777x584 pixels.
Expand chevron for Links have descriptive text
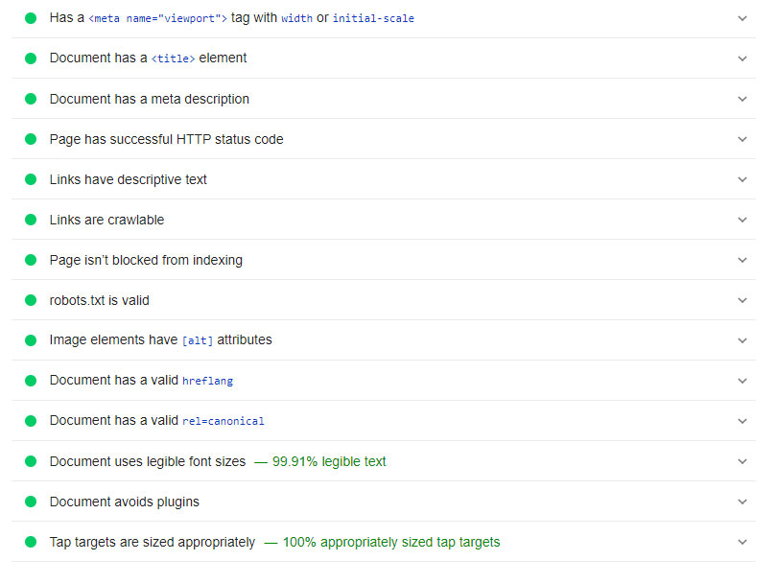742,179
